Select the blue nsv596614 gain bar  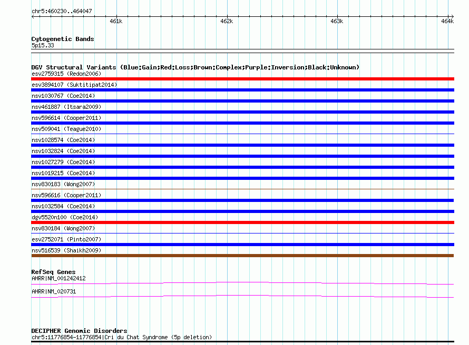tap(242, 123)
